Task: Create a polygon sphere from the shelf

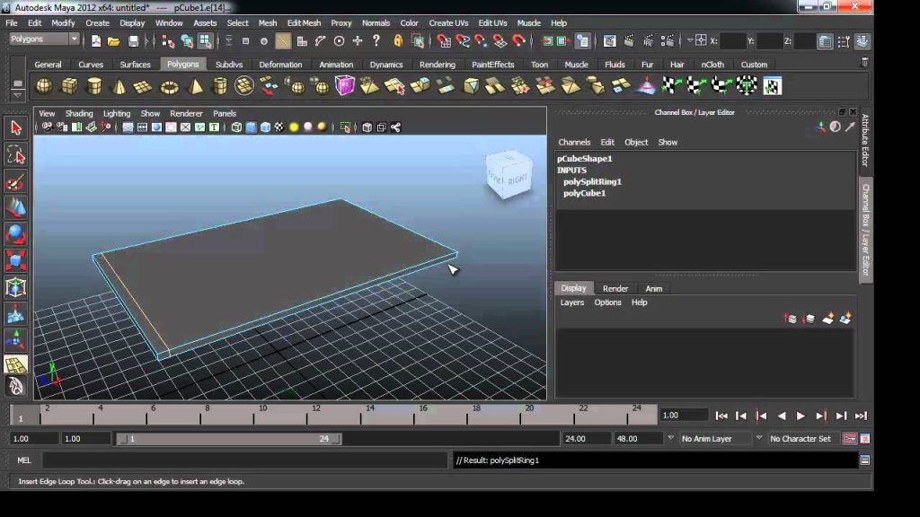Action: [x=44, y=86]
